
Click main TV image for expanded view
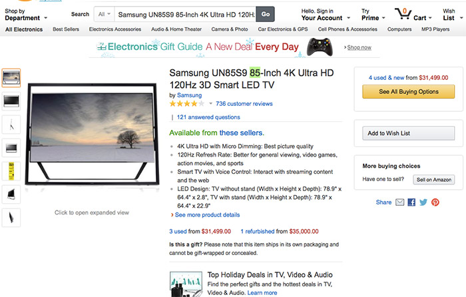pyautogui.click(x=92, y=135)
